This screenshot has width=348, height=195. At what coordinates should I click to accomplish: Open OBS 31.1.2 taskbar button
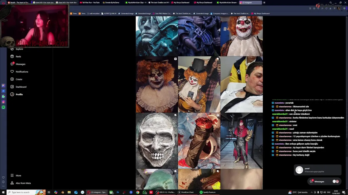[x=165, y=192]
